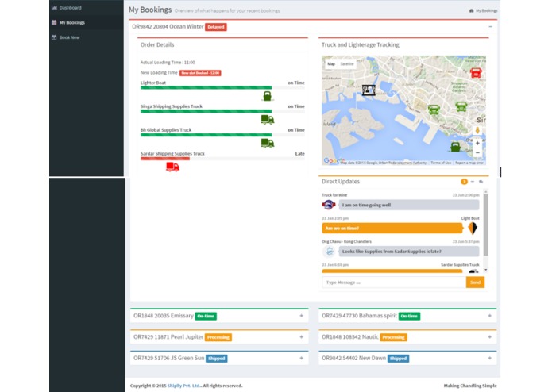This screenshot has height=392, width=552.
Task: Expand the OR9842 54402 New Dawn booking
Action: 490,358
